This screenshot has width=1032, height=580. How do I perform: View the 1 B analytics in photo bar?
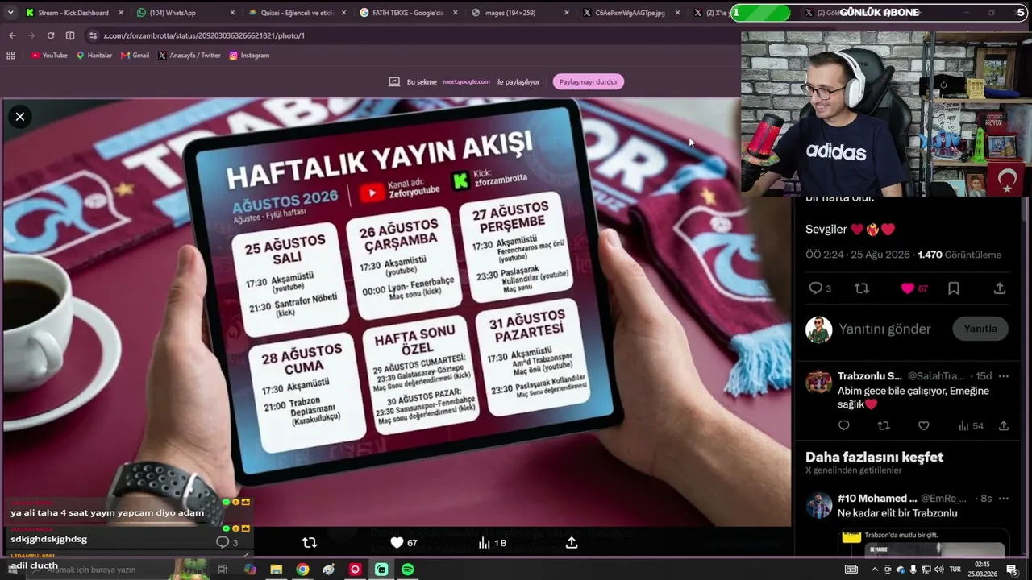pos(492,543)
